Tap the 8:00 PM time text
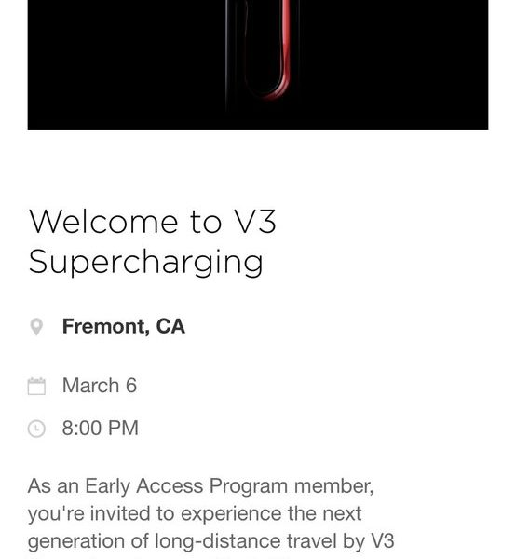Screen dimensions: 516x559 101,428
